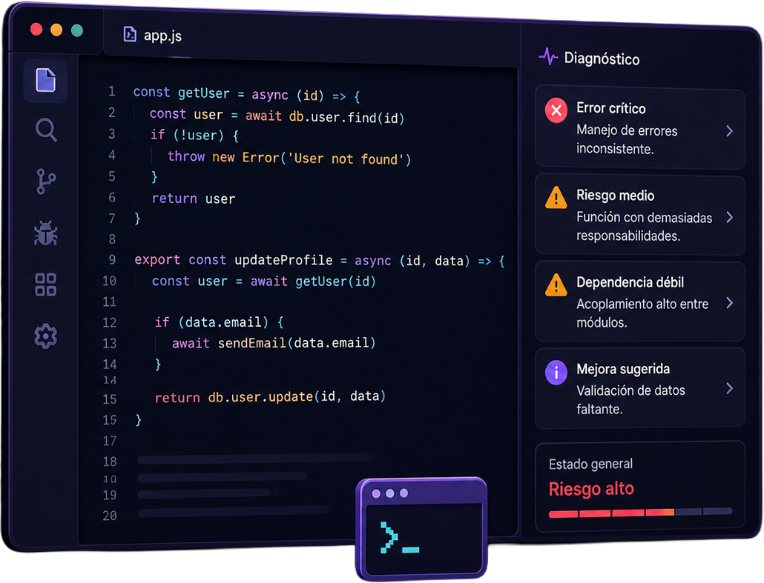Viewport: 764px width, 583px height.
Task: Open the Search magnifier in sidebar
Action: [46, 130]
